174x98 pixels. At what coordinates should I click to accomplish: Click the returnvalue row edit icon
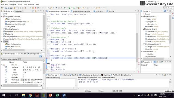pos(22,80)
